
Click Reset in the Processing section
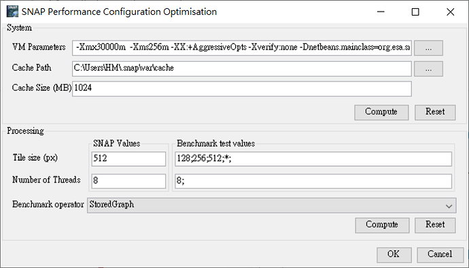pyautogui.click(x=435, y=225)
